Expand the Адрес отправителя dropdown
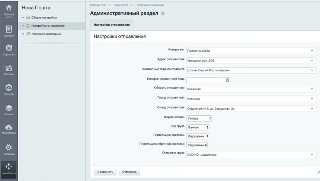The height and width of the screenshot is (181, 320). [251, 61]
